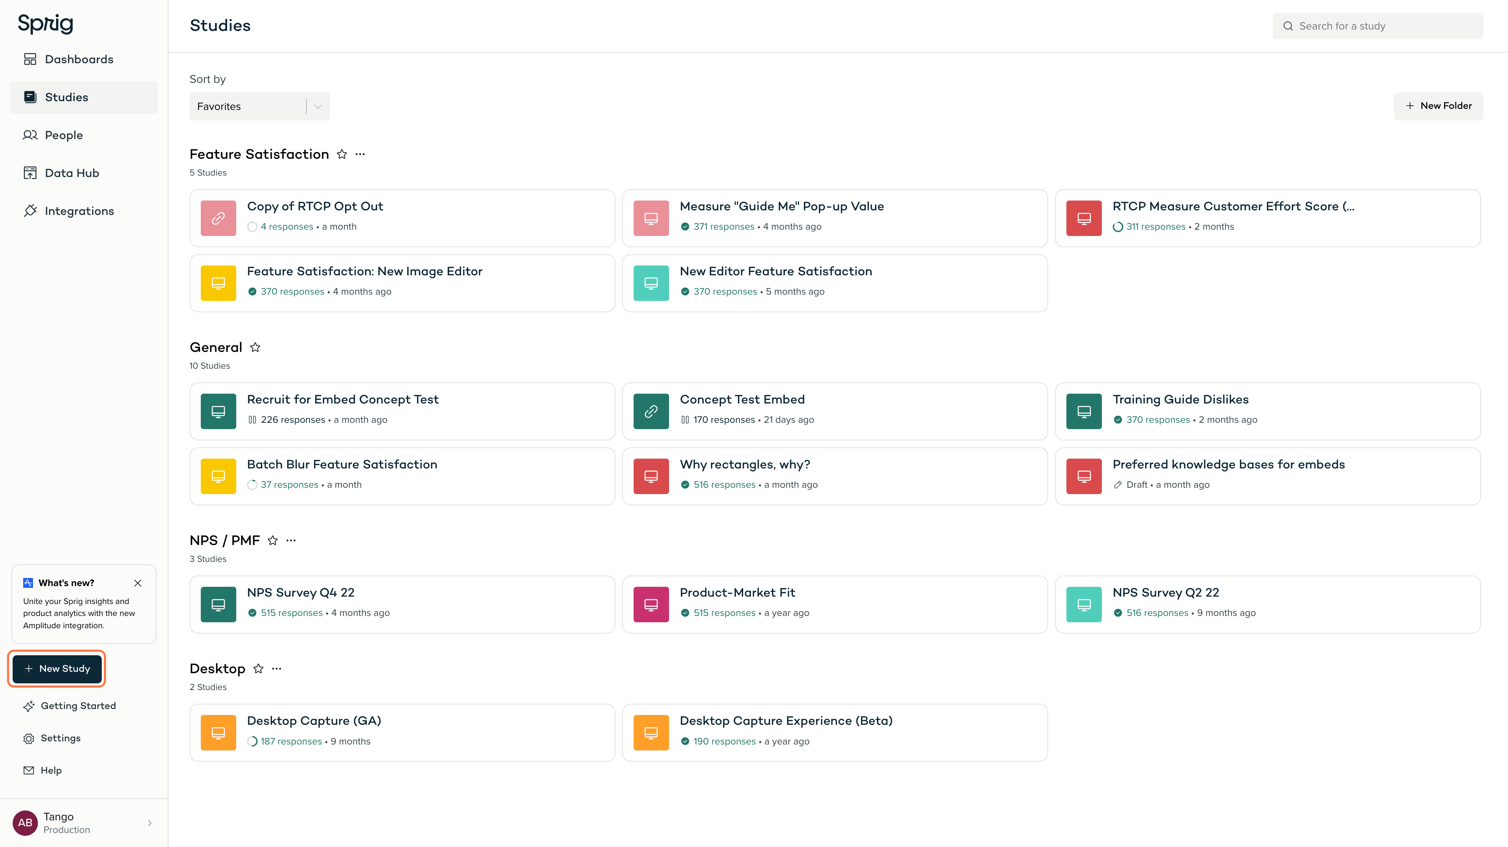Open the Help link
This screenshot has width=1508, height=847.
42,770
